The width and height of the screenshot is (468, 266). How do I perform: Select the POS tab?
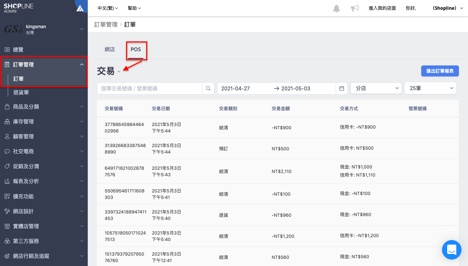136,49
